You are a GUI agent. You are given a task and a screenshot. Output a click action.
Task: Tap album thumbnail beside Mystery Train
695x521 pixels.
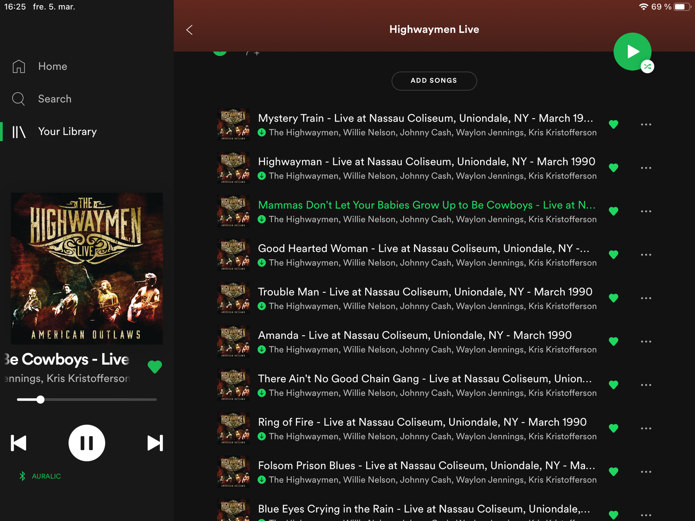[234, 124]
